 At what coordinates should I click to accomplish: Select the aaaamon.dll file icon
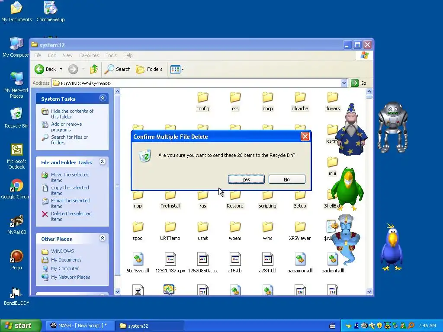(x=300, y=259)
